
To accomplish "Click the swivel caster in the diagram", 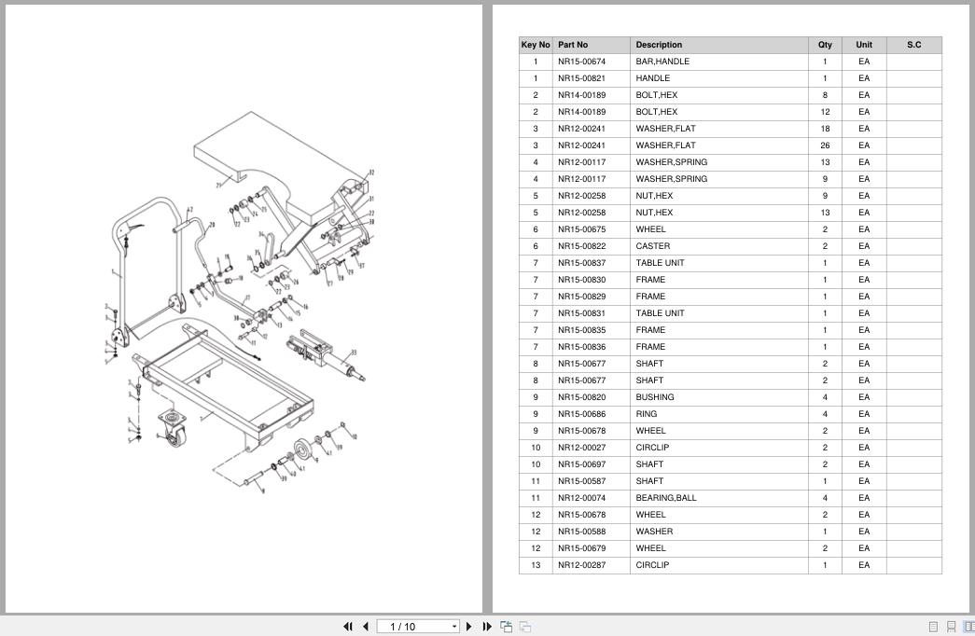I will click(173, 428).
